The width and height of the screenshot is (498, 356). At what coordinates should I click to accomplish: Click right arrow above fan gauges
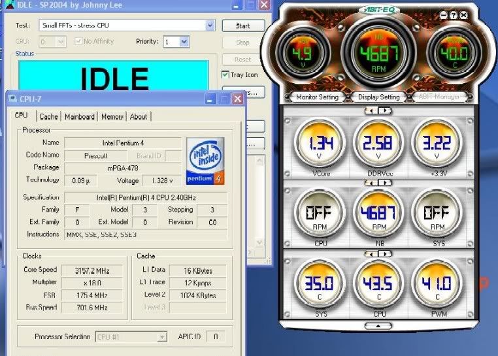pyautogui.click(x=385, y=183)
